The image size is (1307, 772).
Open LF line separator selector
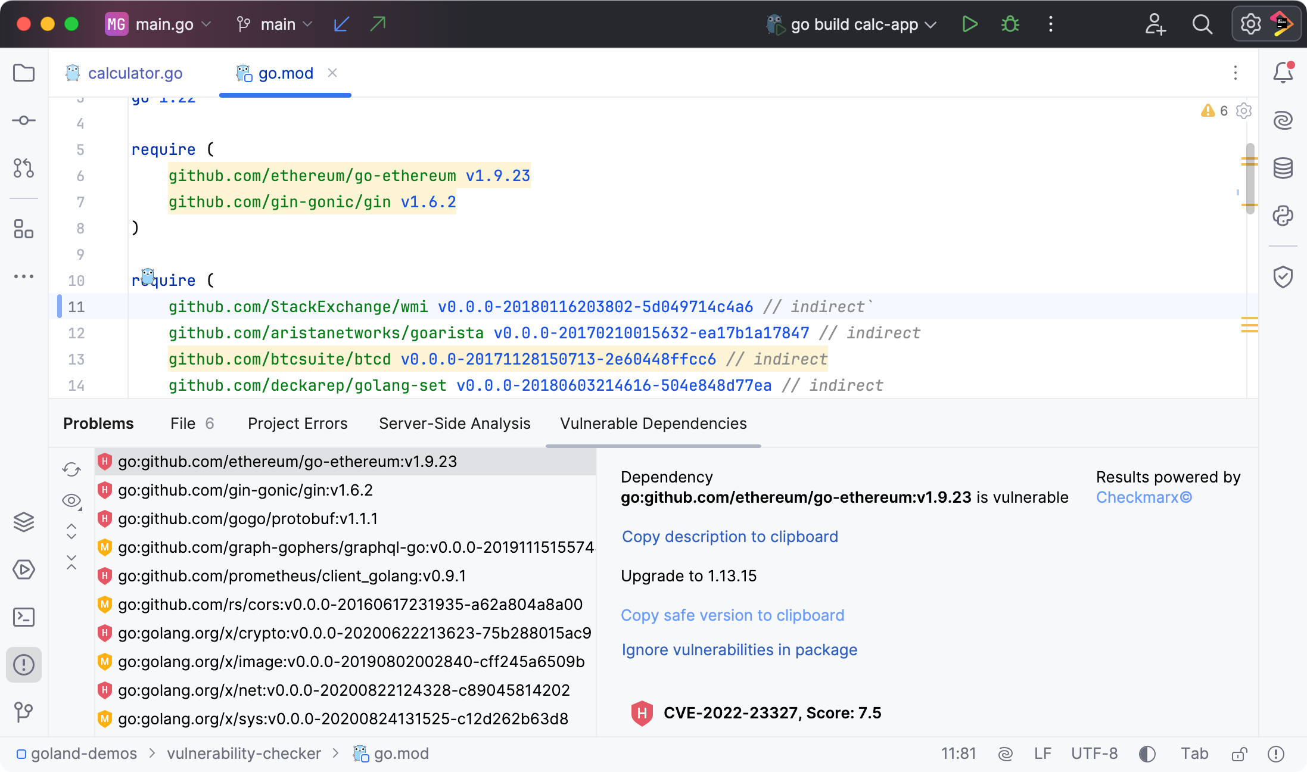click(x=1043, y=754)
